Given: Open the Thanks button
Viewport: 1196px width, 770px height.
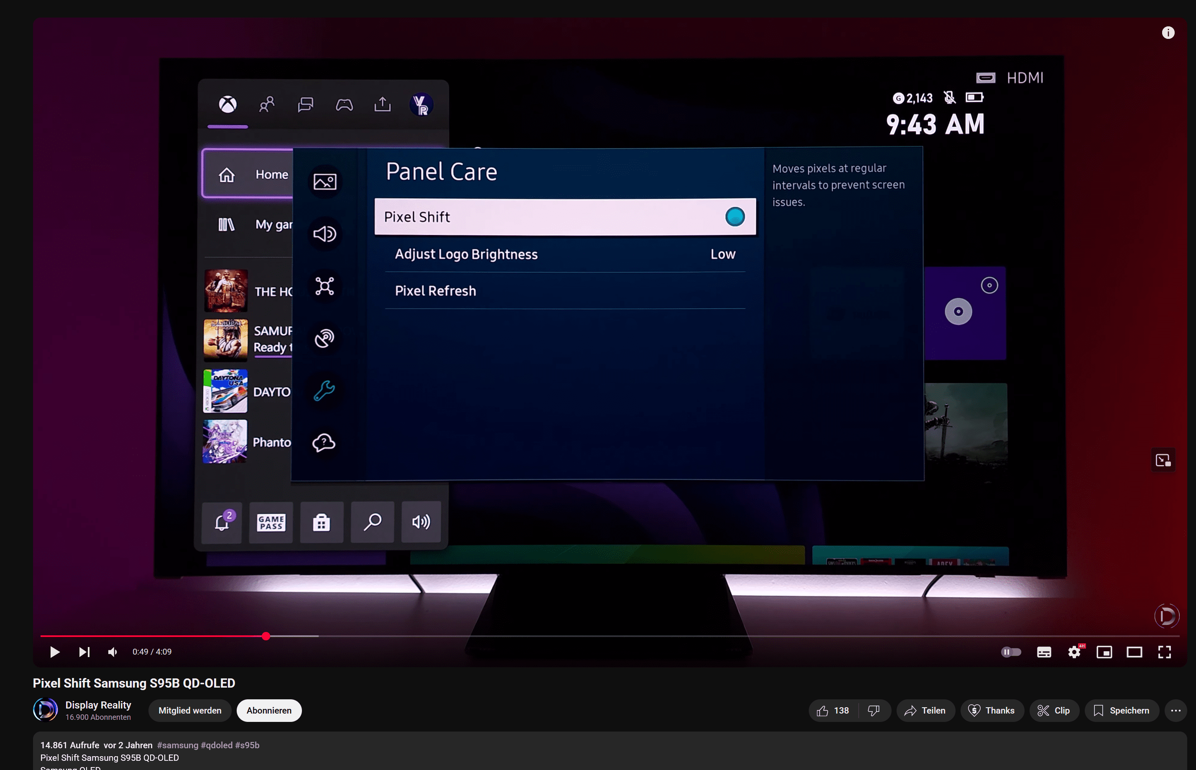Looking at the screenshot, I should [x=992, y=710].
